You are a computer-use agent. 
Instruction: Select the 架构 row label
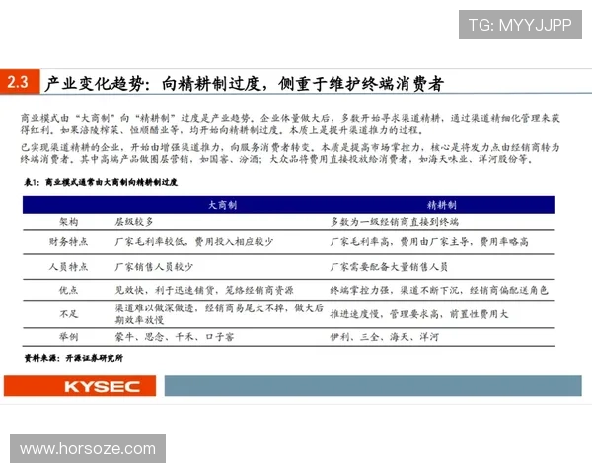point(69,222)
